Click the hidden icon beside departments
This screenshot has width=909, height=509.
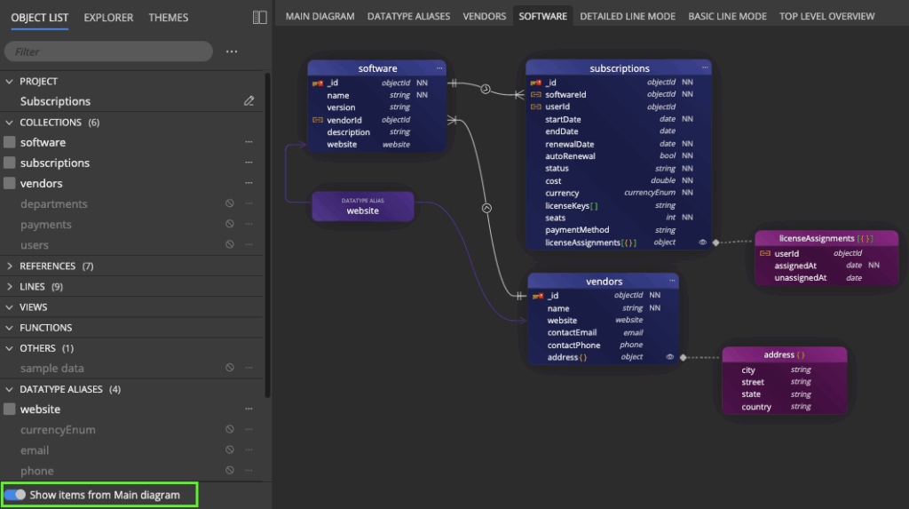[230, 204]
